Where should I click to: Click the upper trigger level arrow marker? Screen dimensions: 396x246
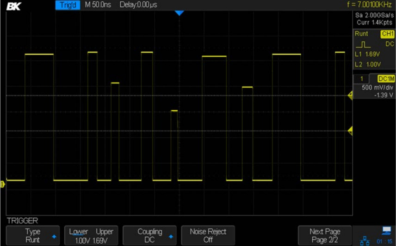[350, 96]
